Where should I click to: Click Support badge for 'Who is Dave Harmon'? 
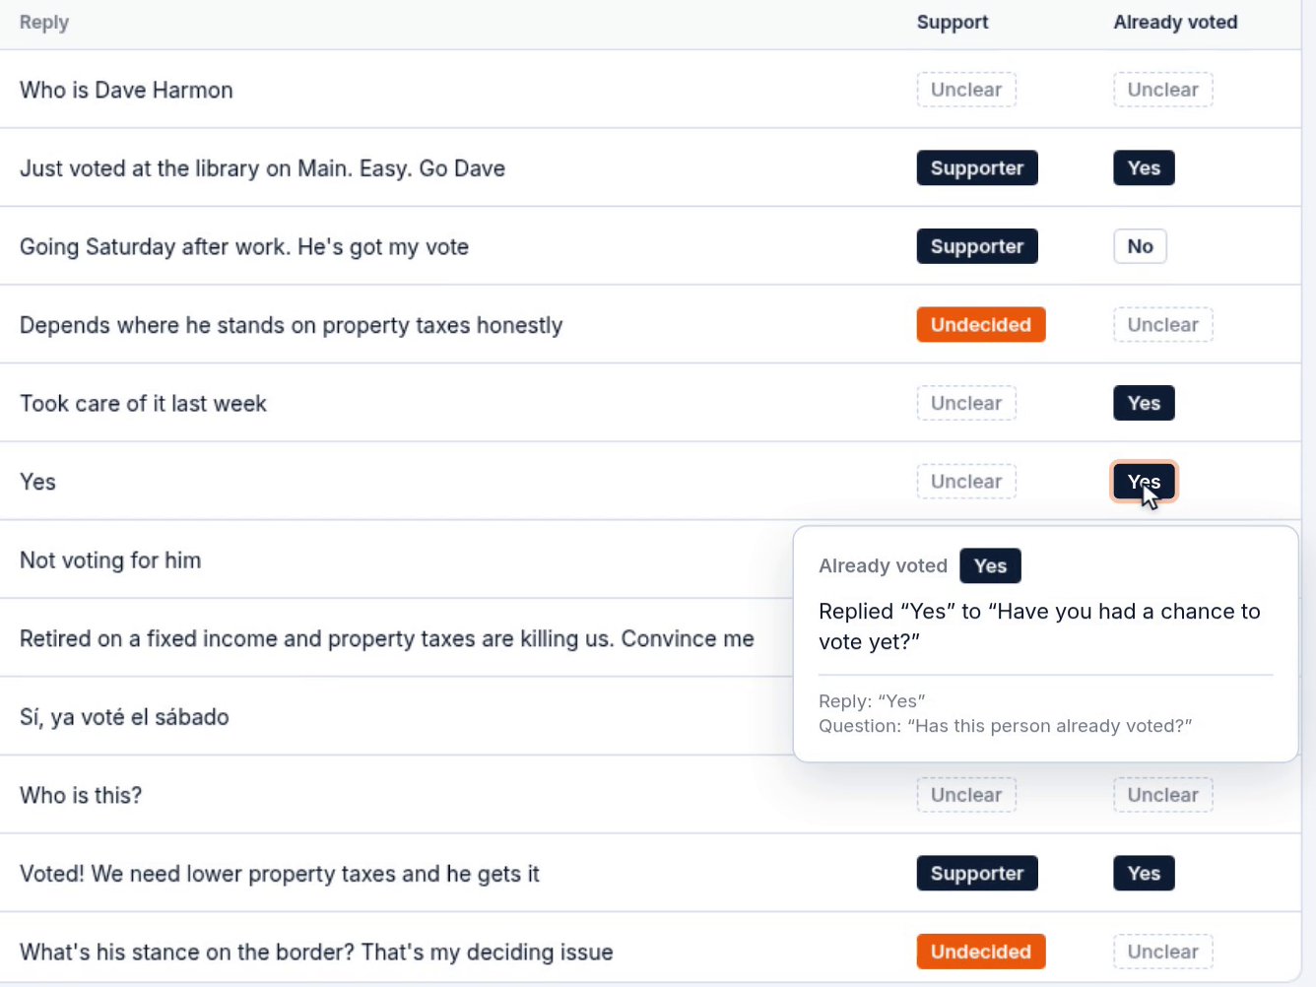965,90
